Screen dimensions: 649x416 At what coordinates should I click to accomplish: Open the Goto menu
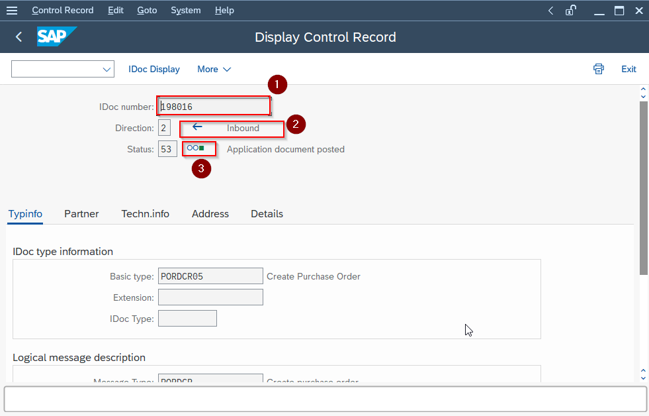[x=147, y=11]
